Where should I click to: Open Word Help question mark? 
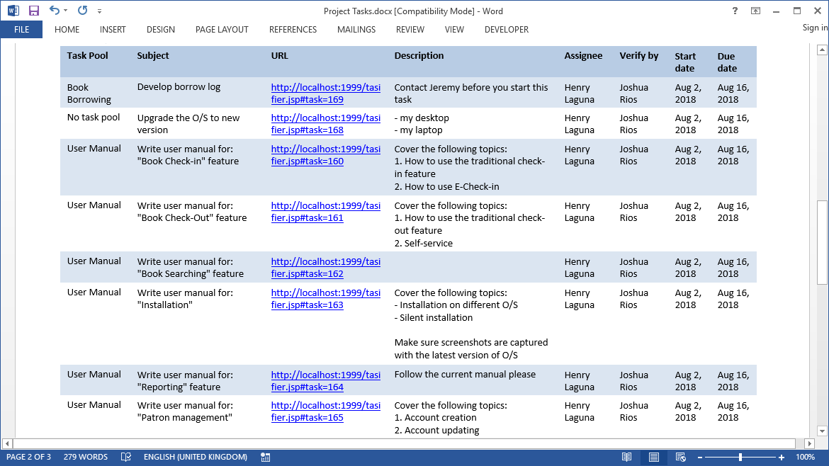(735, 11)
